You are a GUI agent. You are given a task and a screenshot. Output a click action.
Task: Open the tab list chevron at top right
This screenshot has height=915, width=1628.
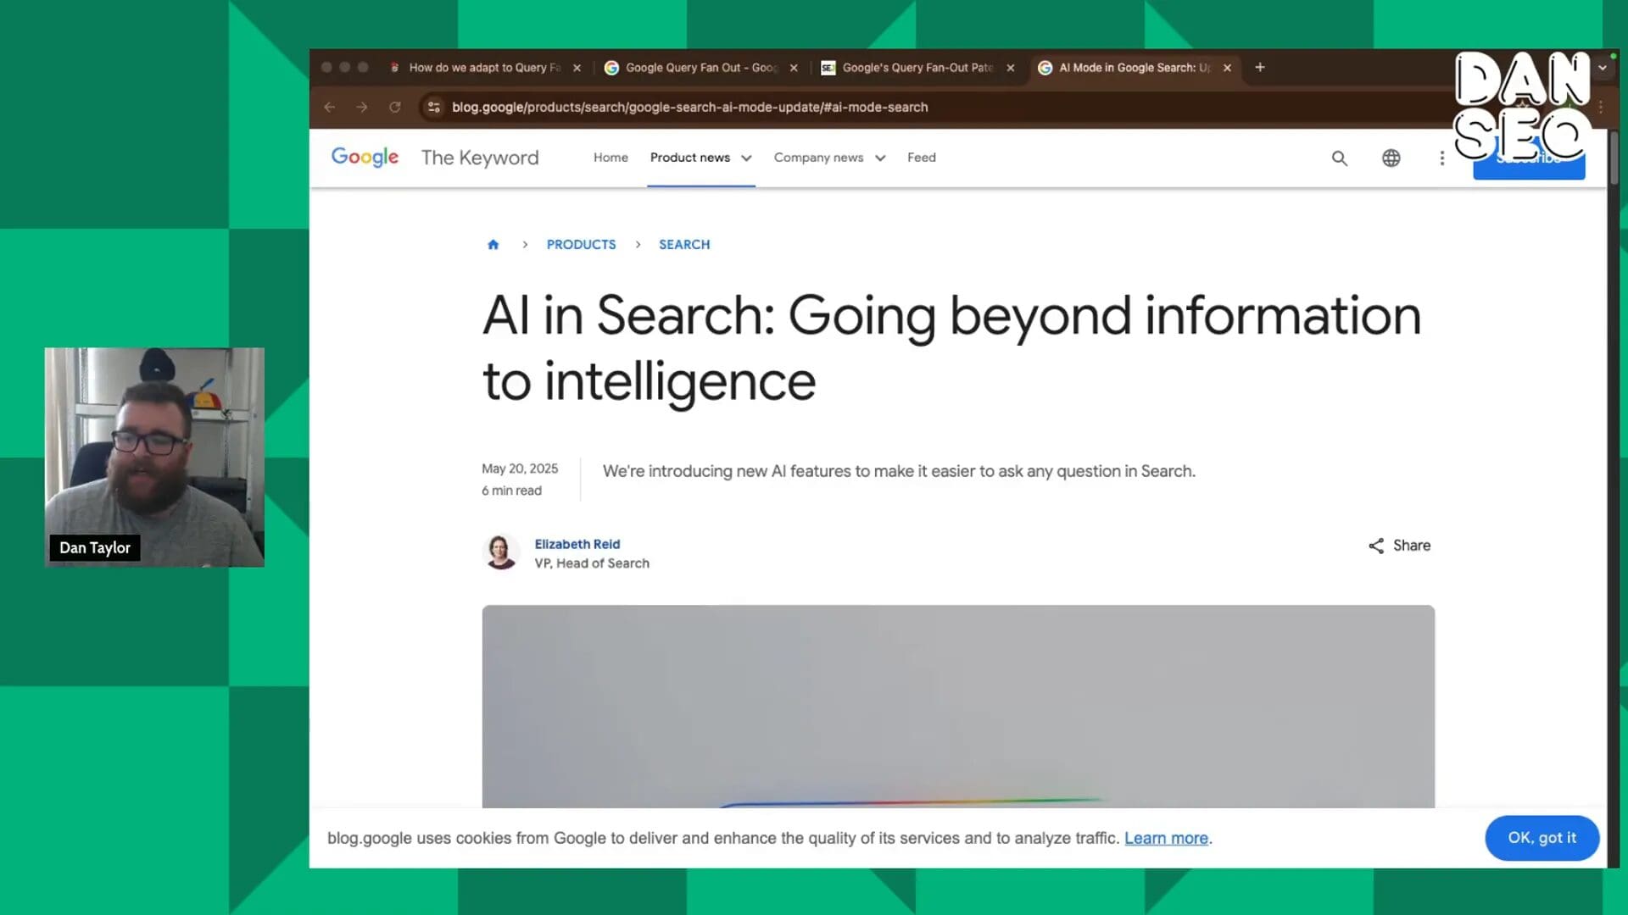pos(1603,68)
